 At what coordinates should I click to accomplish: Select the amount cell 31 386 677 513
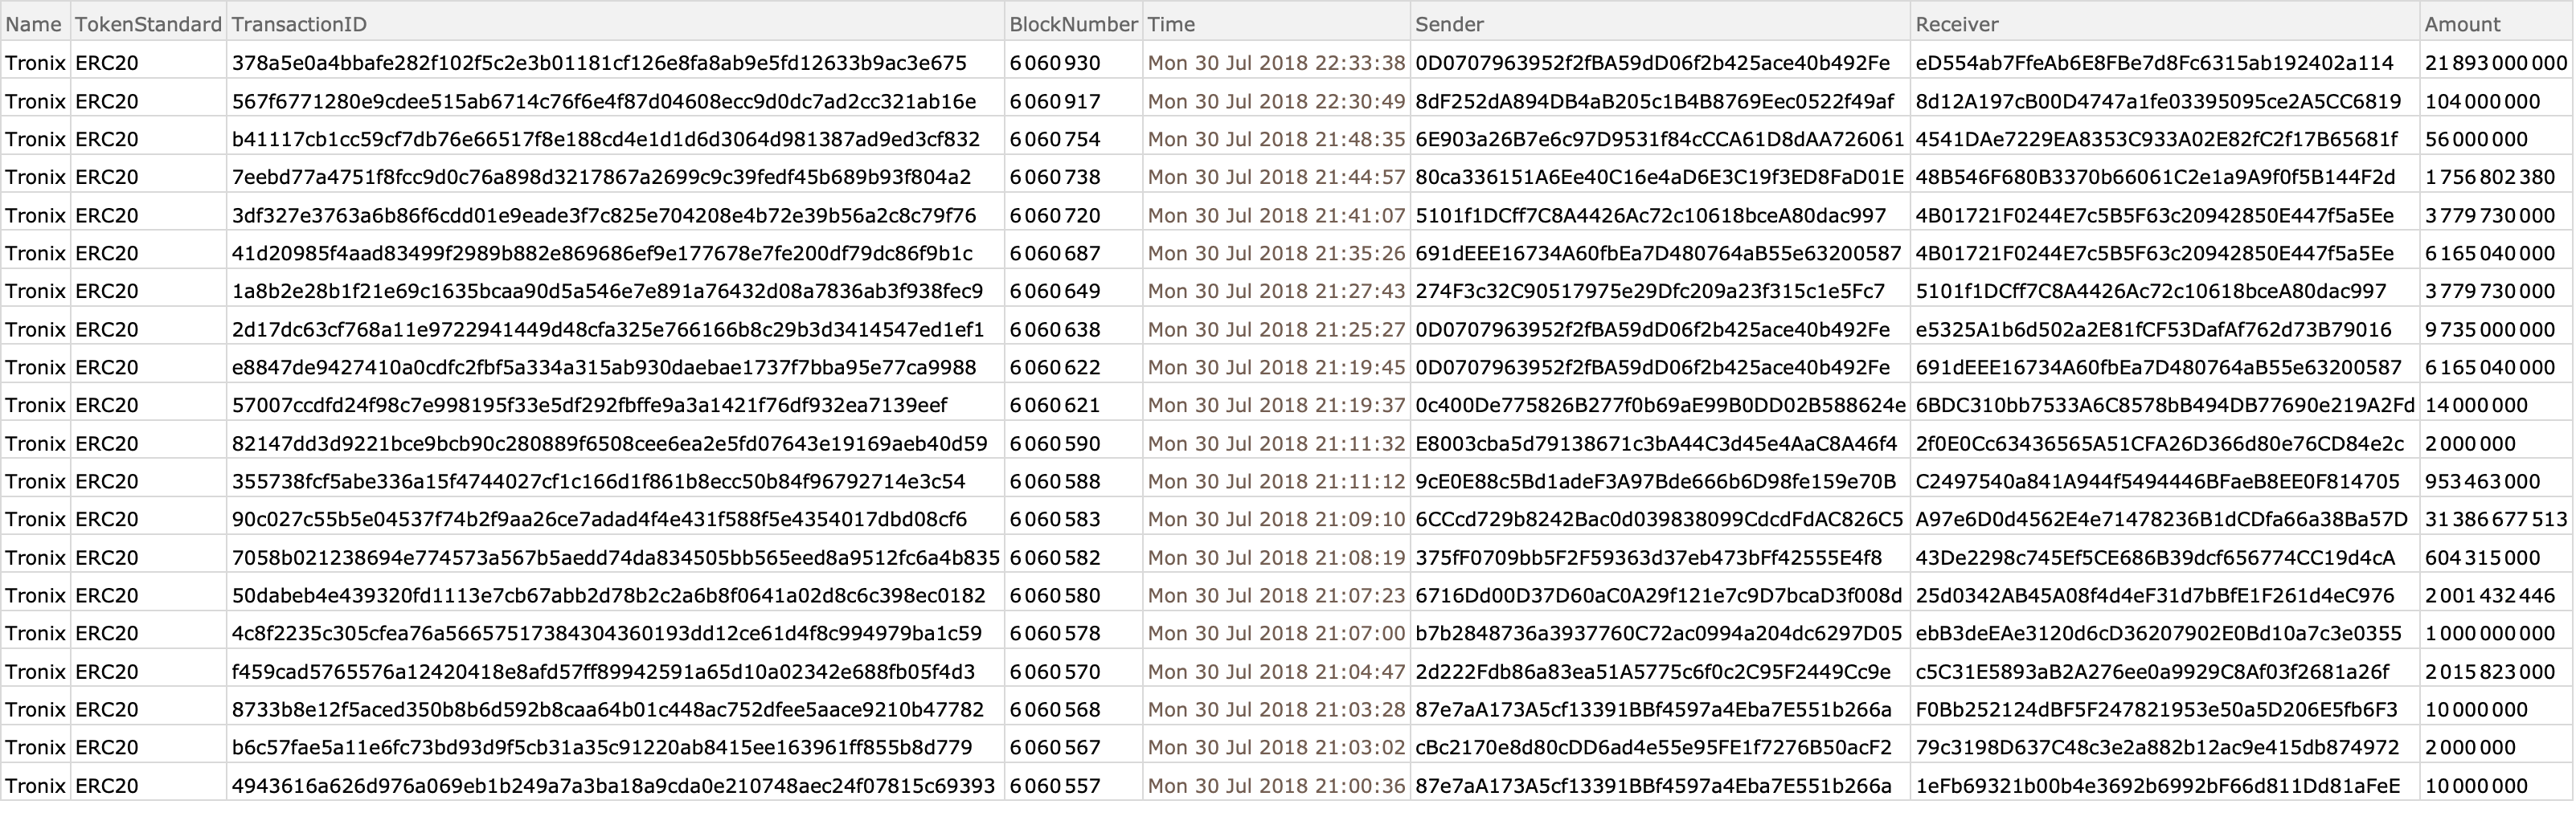(x=2496, y=519)
